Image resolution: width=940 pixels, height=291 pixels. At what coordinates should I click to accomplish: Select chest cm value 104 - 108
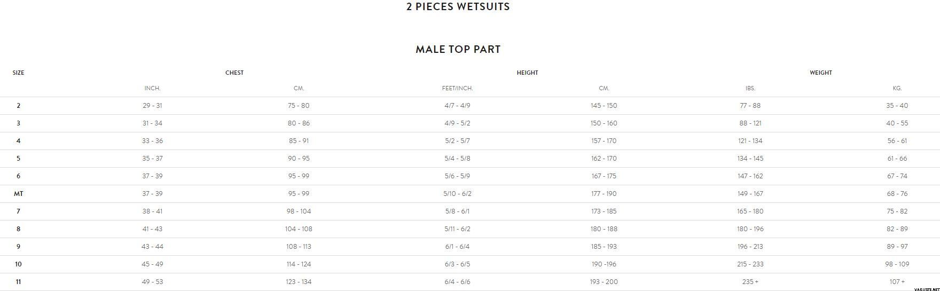299,229
